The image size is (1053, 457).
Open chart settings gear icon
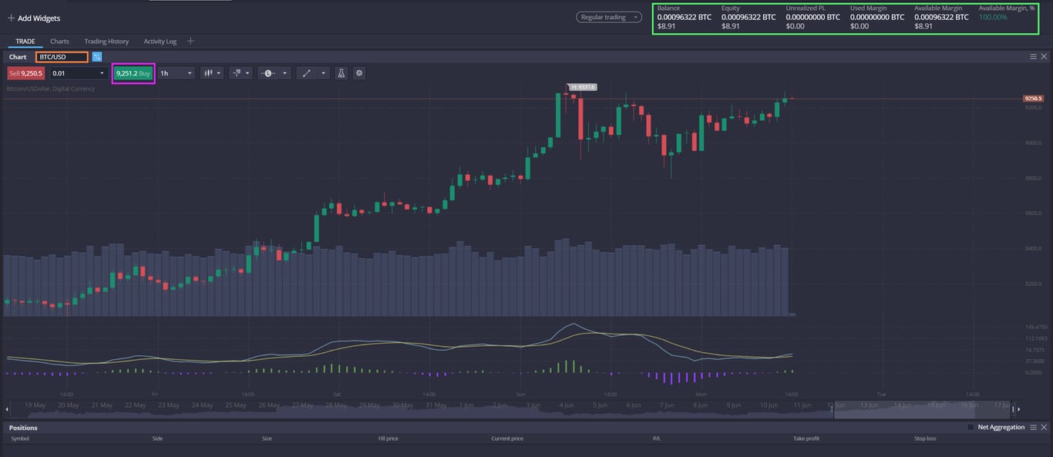(x=358, y=72)
